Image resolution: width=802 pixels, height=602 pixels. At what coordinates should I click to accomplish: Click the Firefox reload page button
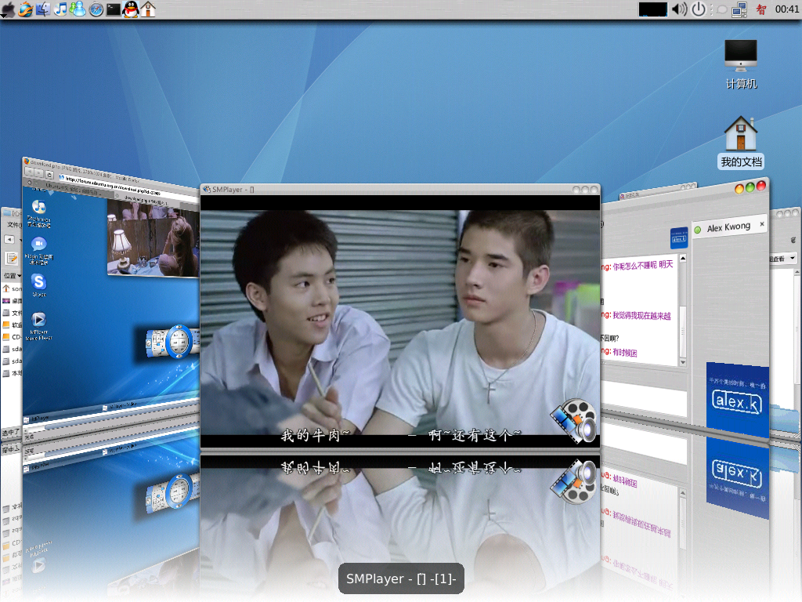click(49, 175)
